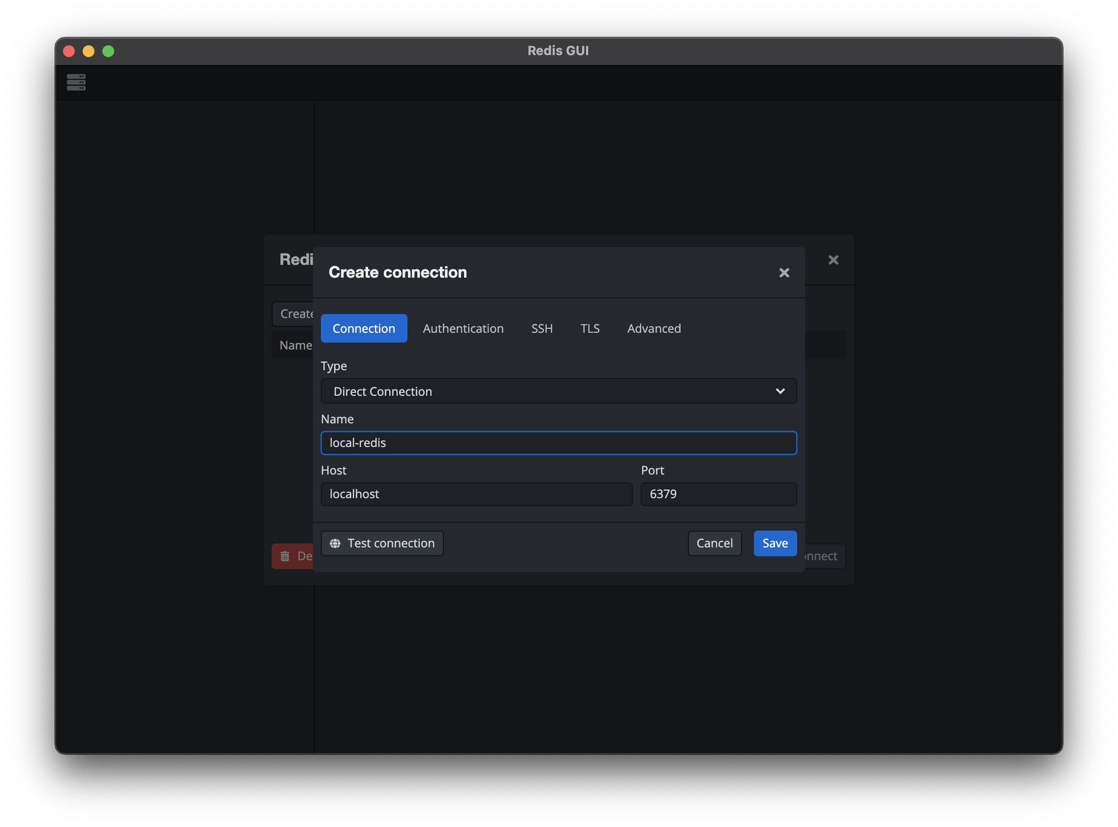
Task: Select the Connection tab
Action: click(x=364, y=328)
